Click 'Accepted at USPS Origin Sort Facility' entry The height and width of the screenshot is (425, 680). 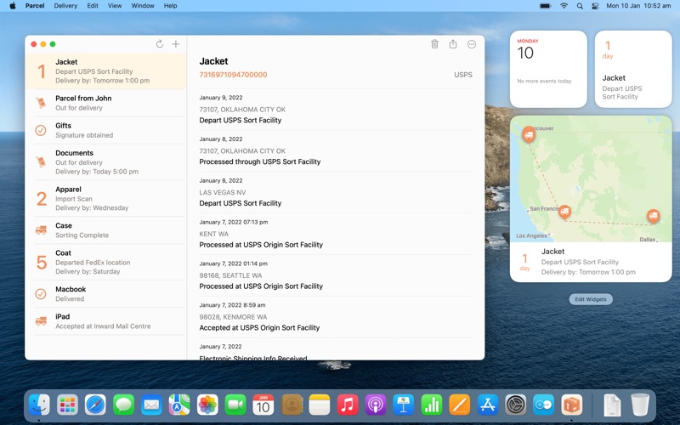click(259, 328)
